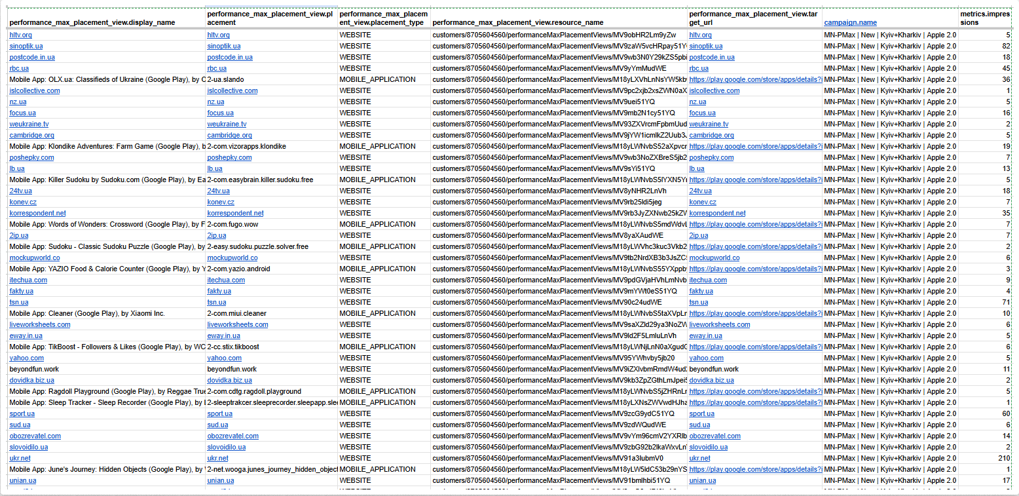Open lb.ua link in the placement column
The image size is (1019, 496).
(x=215, y=168)
